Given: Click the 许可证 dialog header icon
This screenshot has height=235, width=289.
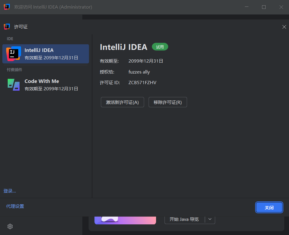Looking at the screenshot, I should (7, 27).
